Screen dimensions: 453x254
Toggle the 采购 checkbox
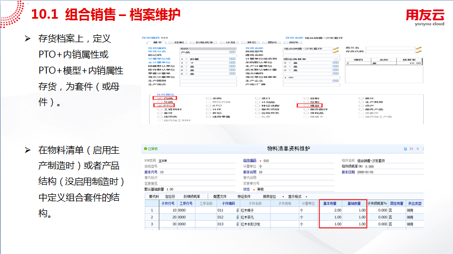tap(208, 99)
